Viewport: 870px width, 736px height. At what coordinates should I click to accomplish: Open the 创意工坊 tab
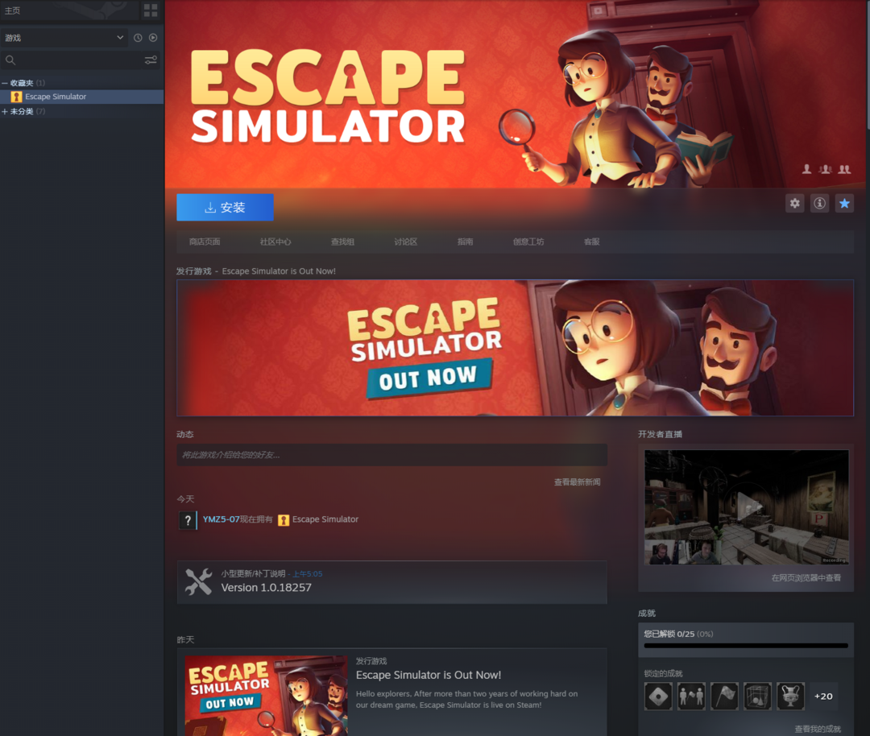(x=528, y=242)
